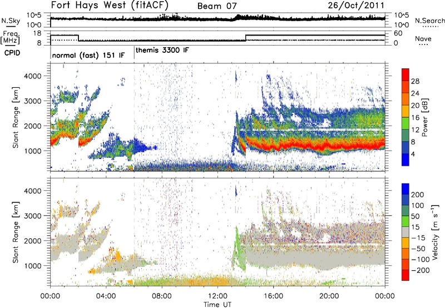The width and height of the screenshot is (445, 308).
Task: Click the 'N.Sky' legend label
Action: [x=11, y=21]
